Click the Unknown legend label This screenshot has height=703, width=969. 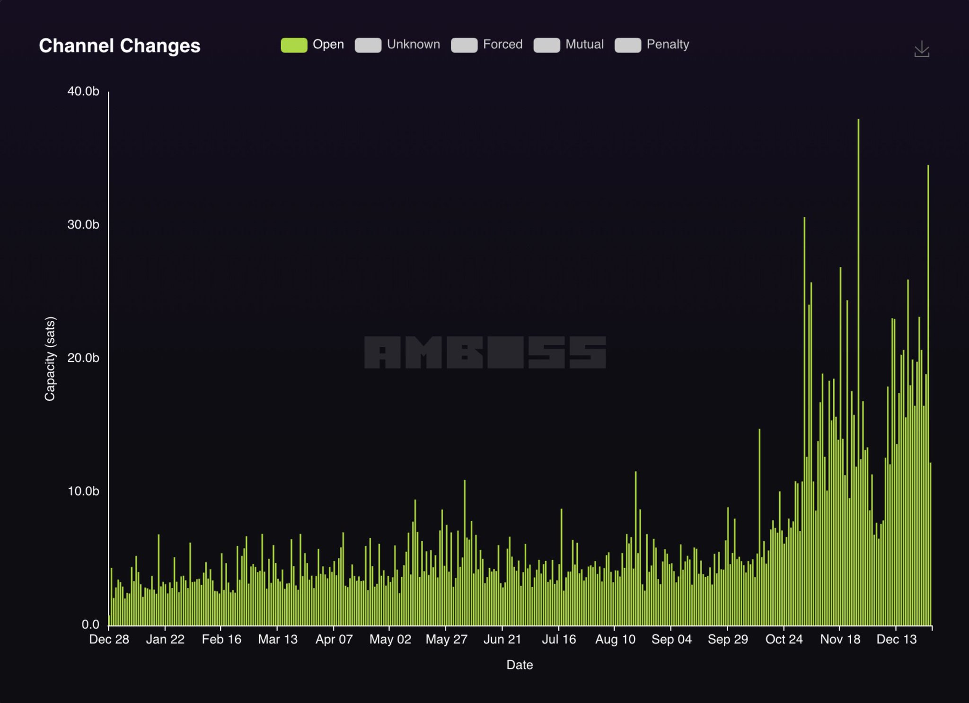click(x=413, y=44)
